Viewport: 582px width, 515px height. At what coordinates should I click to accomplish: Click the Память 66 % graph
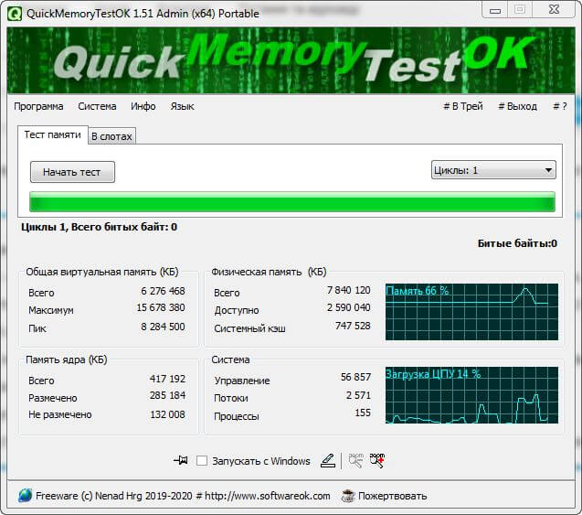471,312
